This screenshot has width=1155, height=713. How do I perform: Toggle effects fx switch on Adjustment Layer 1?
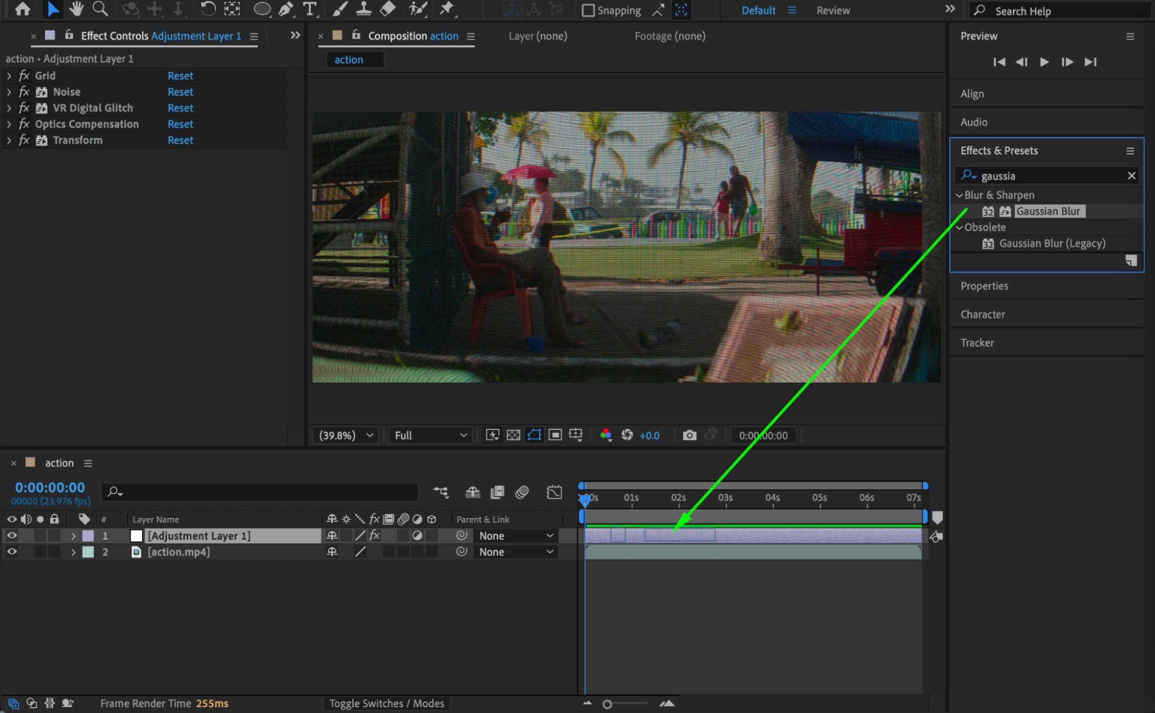(x=374, y=536)
